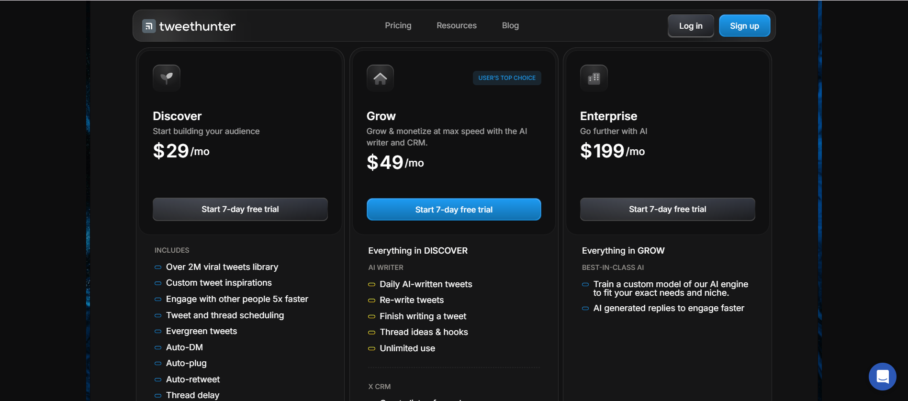908x401 pixels.
Task: Start the Grow plan free trial
Action: [x=453, y=209]
